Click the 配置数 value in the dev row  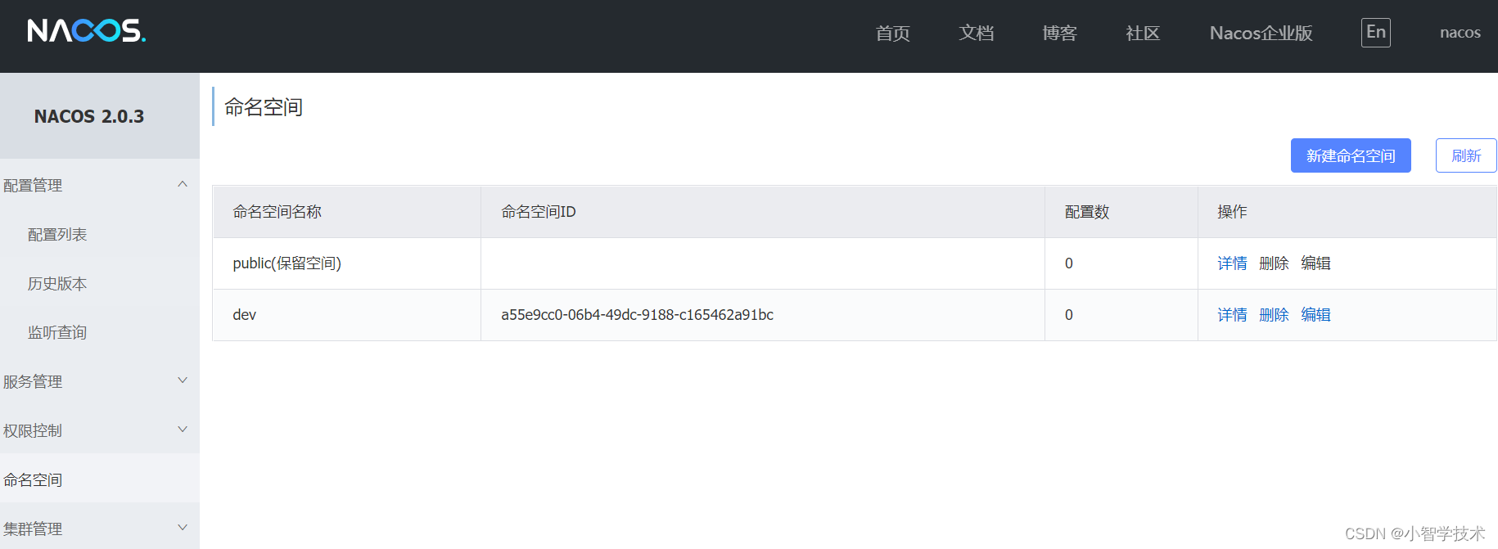(x=1069, y=315)
